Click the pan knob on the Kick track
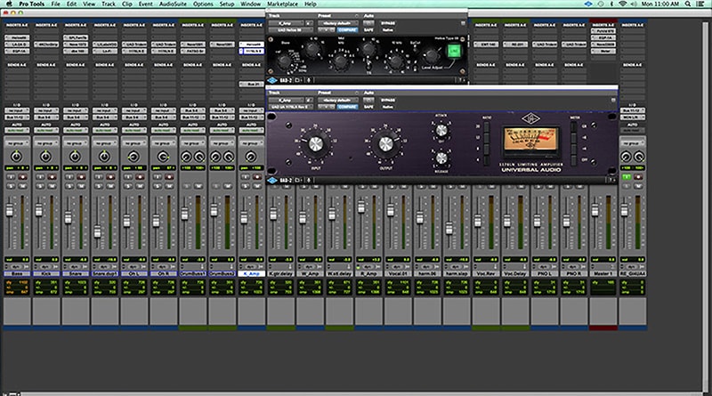712x396 pixels. tap(45, 157)
